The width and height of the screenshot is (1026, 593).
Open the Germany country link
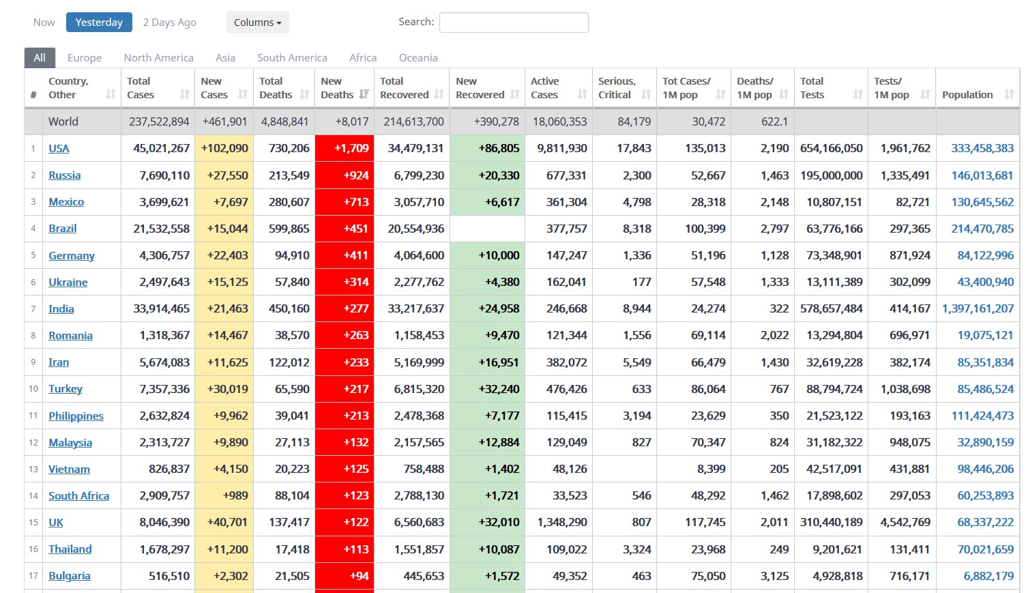click(72, 256)
